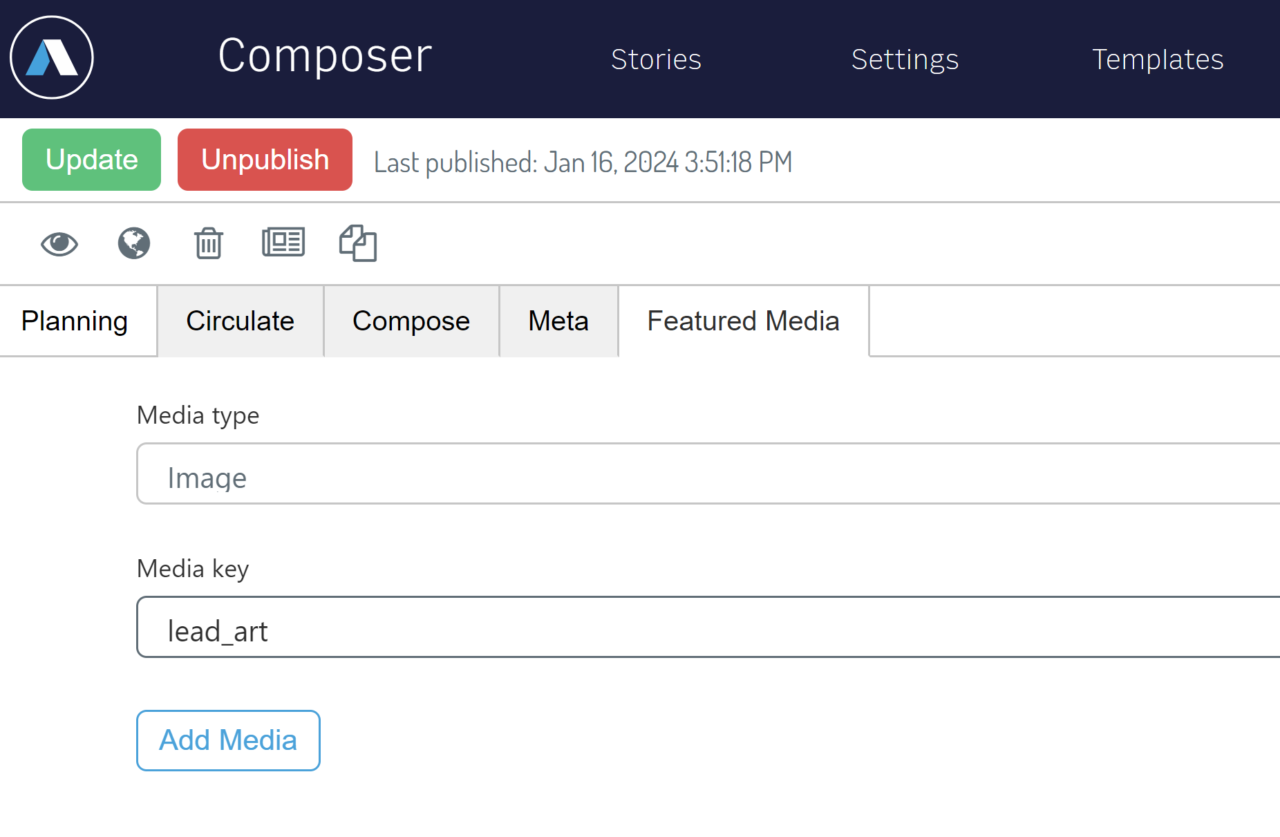1280x837 pixels.
Task: Select the Featured Media tab
Action: 744,321
